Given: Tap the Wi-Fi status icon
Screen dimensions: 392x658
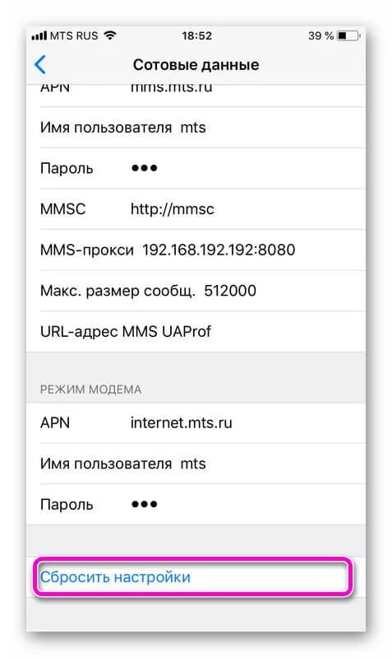Looking at the screenshot, I should click(x=110, y=35).
